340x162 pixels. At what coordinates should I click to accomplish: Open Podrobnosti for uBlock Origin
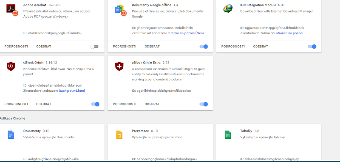click(16, 104)
